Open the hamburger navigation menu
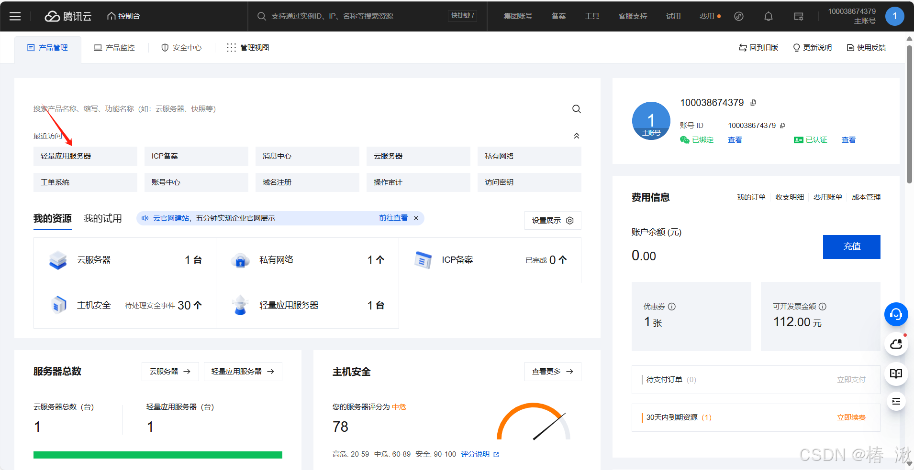Image resolution: width=914 pixels, height=470 pixels. pyautogui.click(x=15, y=16)
